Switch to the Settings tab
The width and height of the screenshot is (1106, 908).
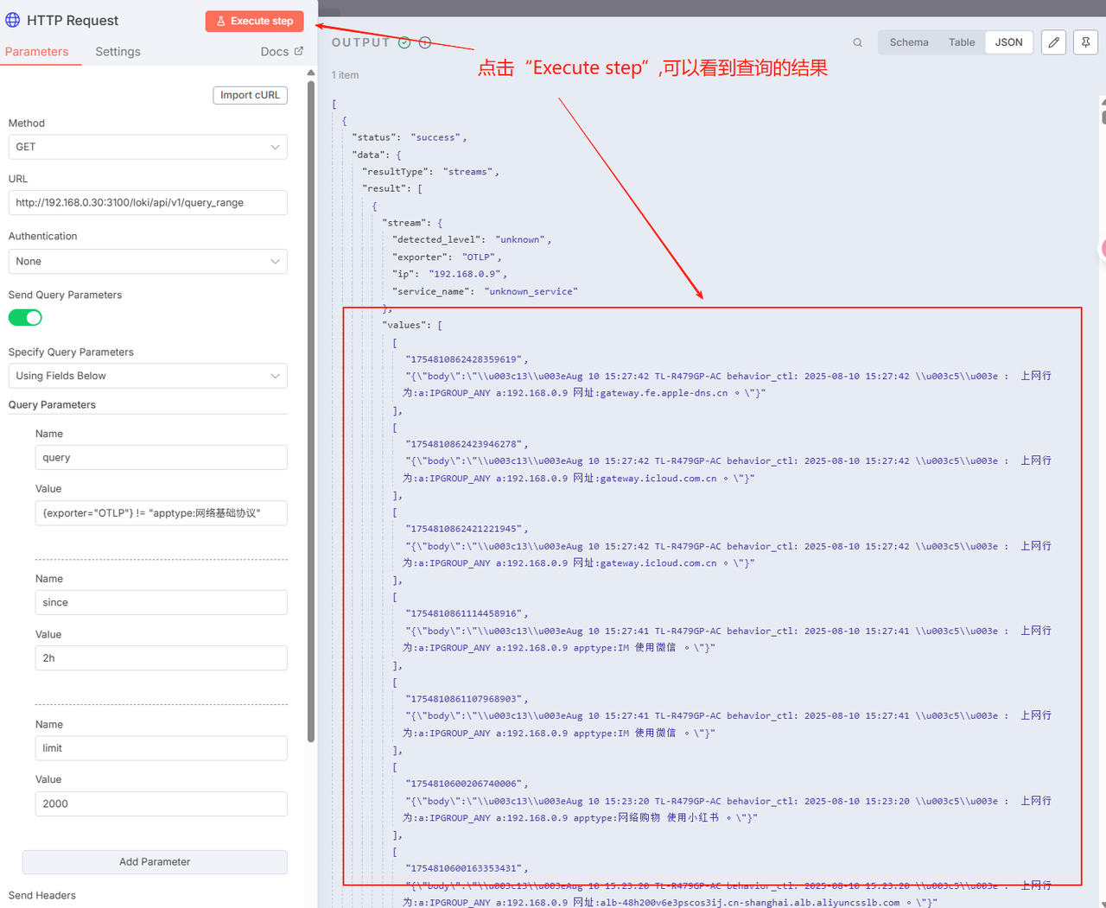[x=118, y=52]
